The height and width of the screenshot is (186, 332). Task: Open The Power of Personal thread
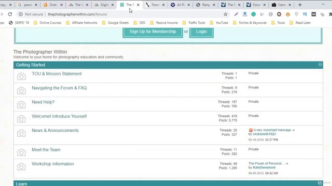[266, 163]
